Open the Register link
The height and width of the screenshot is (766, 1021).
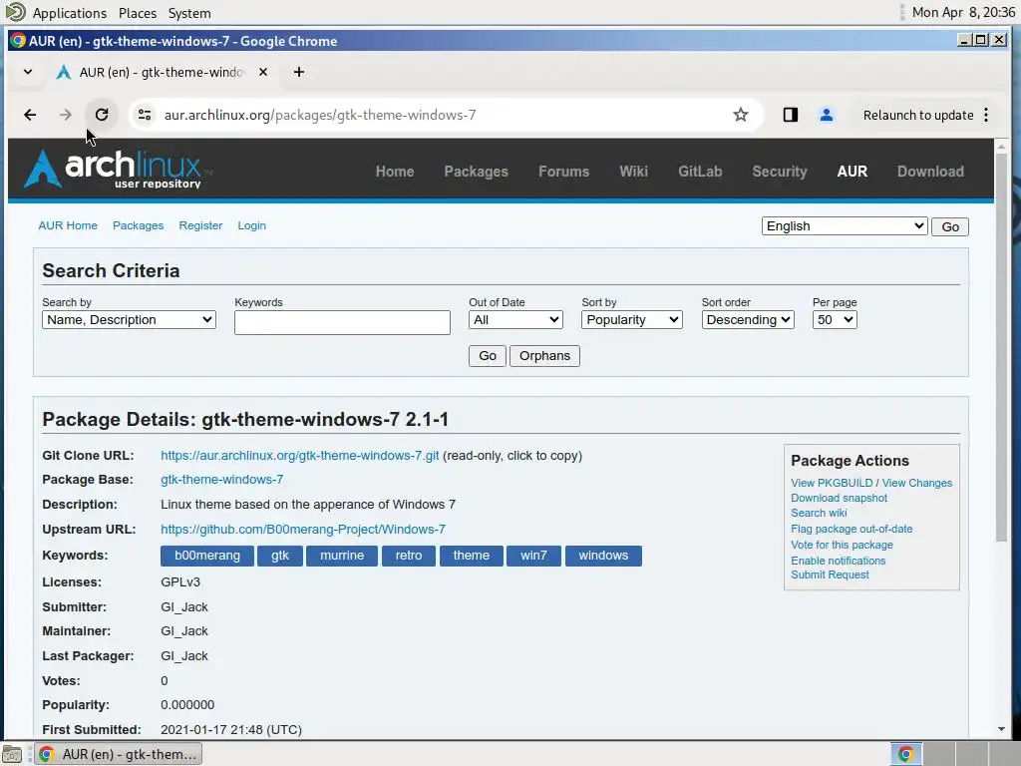[200, 225]
